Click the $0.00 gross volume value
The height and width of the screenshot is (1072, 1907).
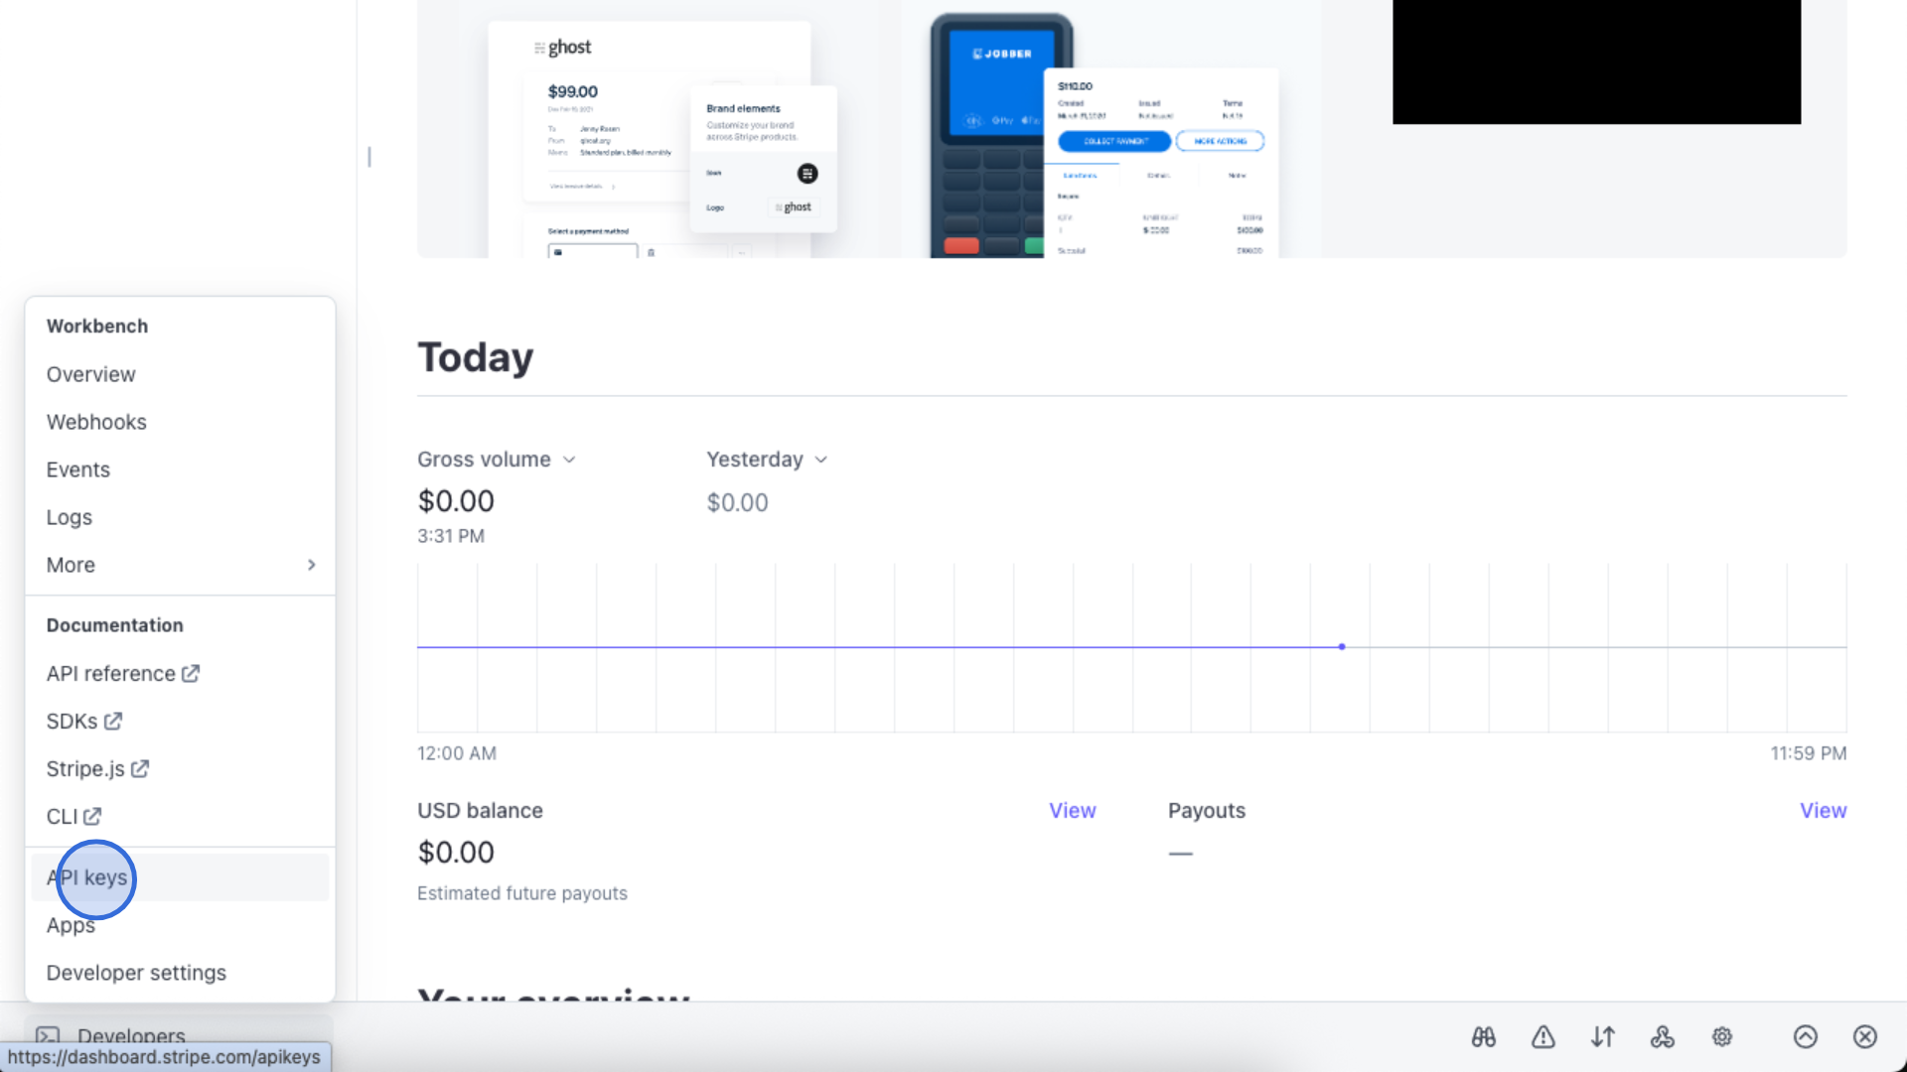tap(456, 501)
